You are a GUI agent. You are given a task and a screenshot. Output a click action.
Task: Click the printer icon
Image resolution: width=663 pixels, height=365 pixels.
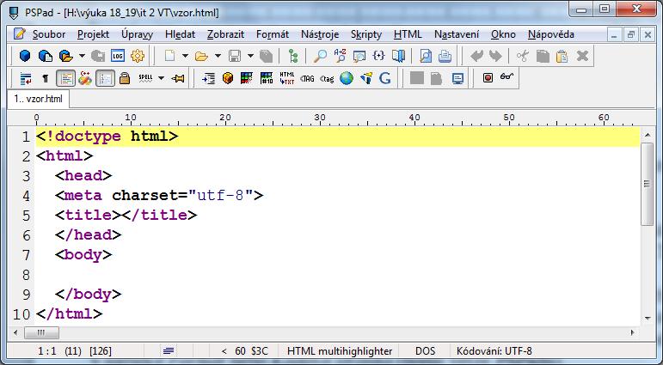445,56
